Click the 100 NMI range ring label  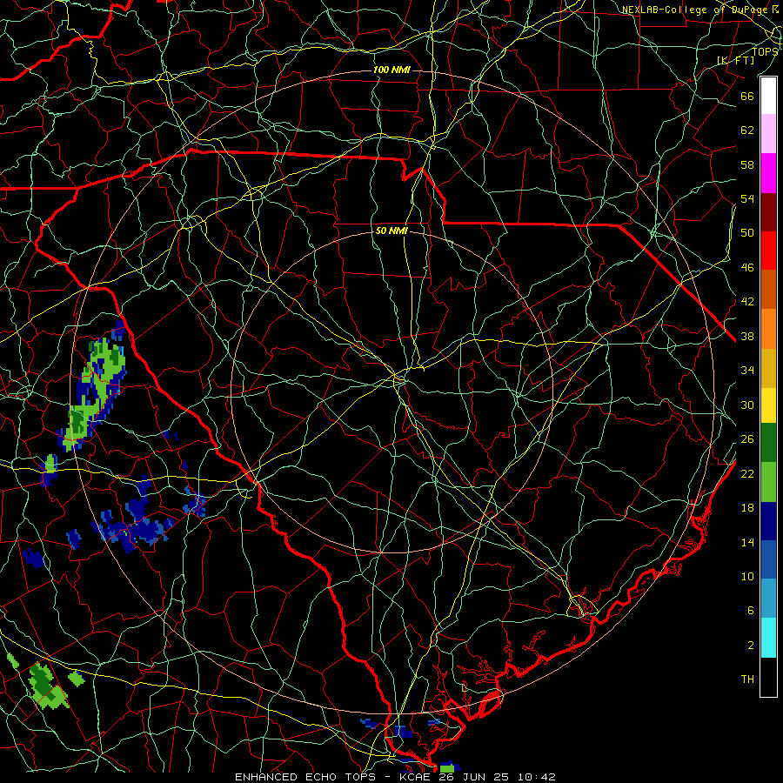391,70
